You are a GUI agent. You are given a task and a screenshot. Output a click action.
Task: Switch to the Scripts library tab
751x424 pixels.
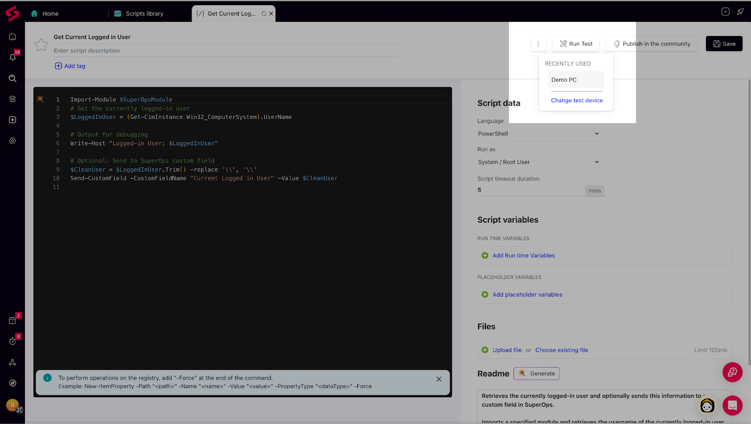tap(139, 14)
